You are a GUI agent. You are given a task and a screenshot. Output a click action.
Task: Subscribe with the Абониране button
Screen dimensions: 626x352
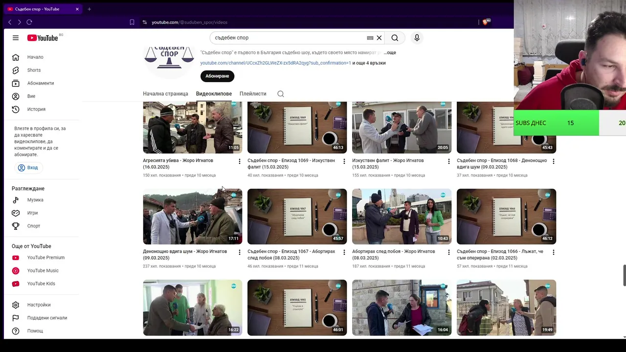(x=217, y=76)
